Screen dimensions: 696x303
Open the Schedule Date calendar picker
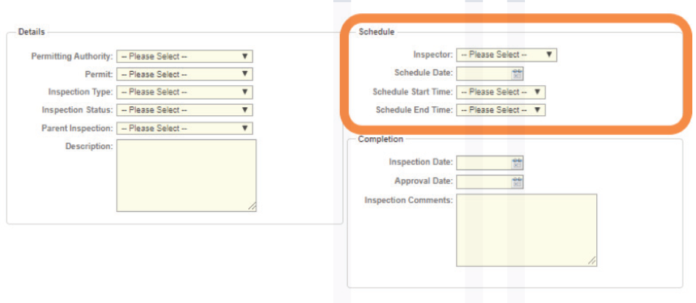tap(517, 73)
